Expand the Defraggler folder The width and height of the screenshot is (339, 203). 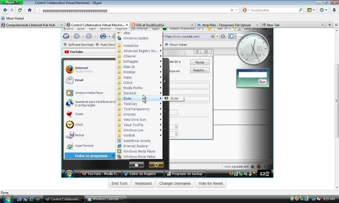click(139, 62)
